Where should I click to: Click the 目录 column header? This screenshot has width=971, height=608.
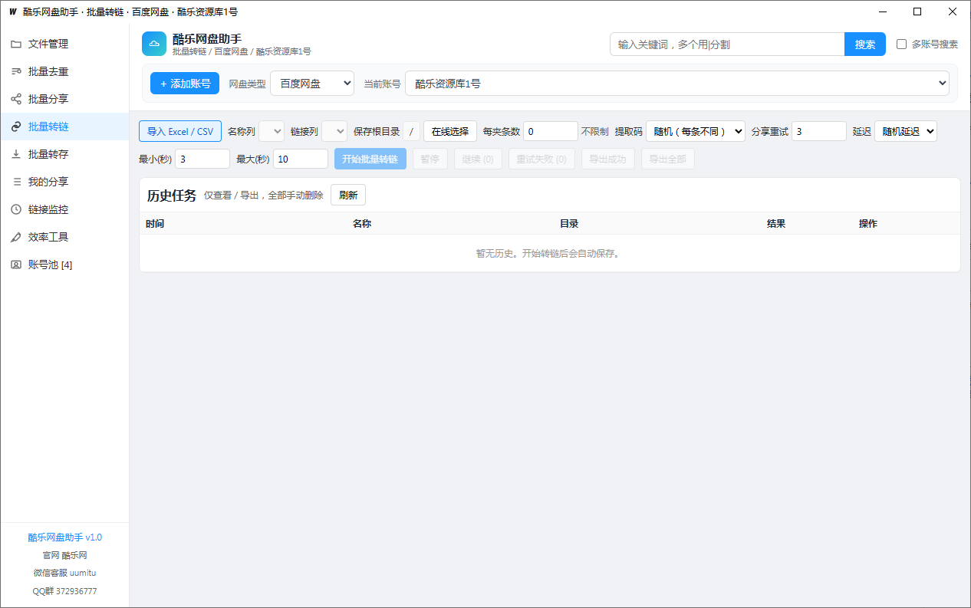point(569,224)
